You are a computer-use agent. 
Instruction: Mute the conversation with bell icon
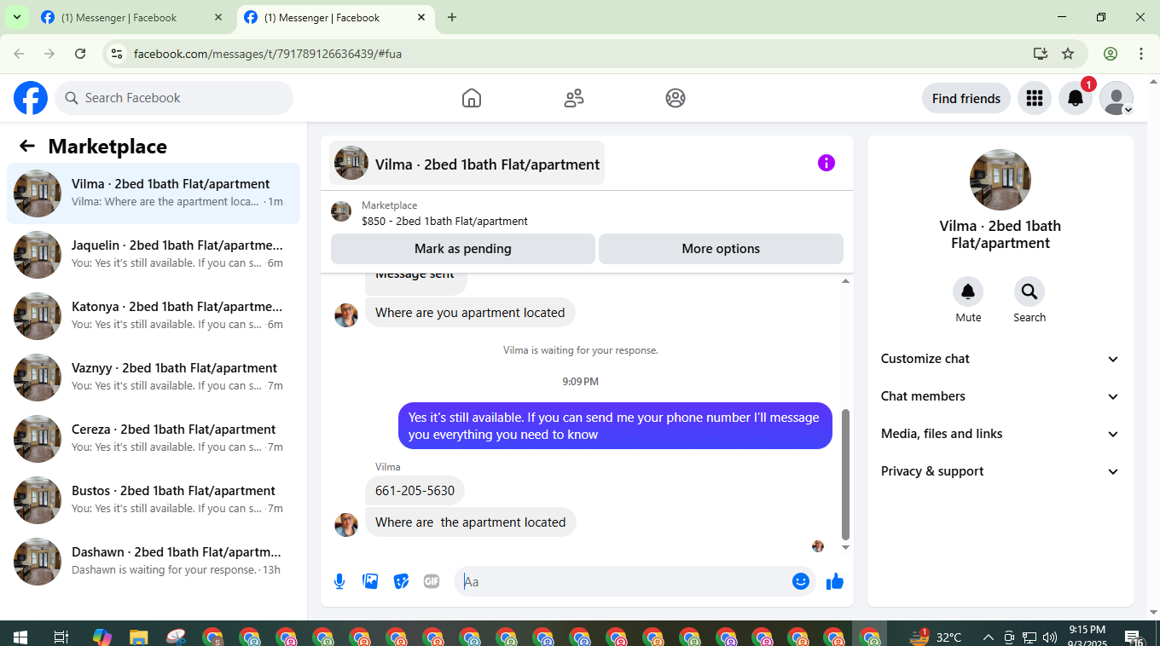tap(968, 291)
